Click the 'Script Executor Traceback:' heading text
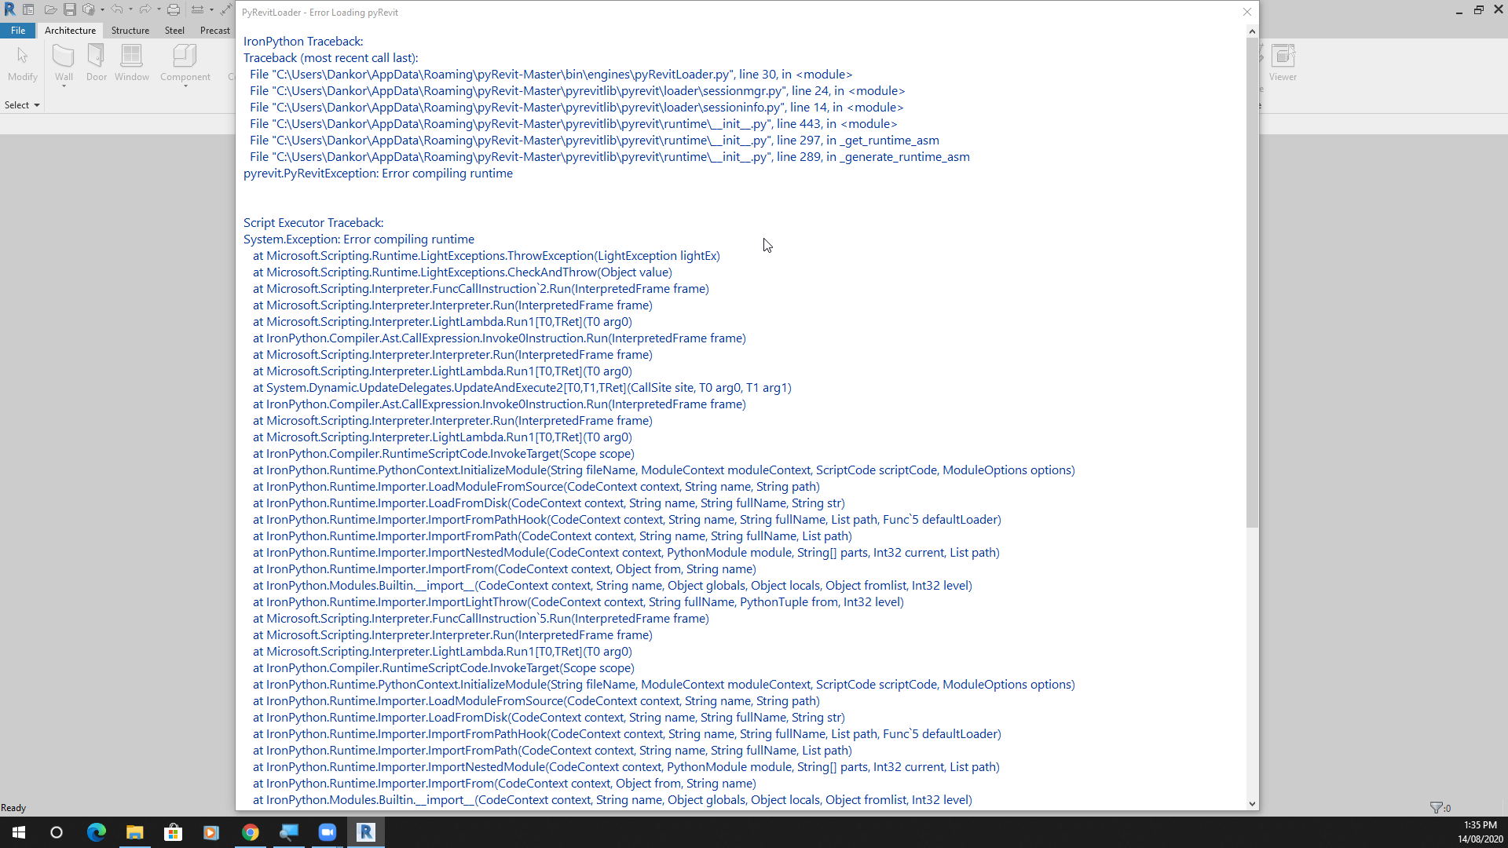 pyautogui.click(x=313, y=223)
